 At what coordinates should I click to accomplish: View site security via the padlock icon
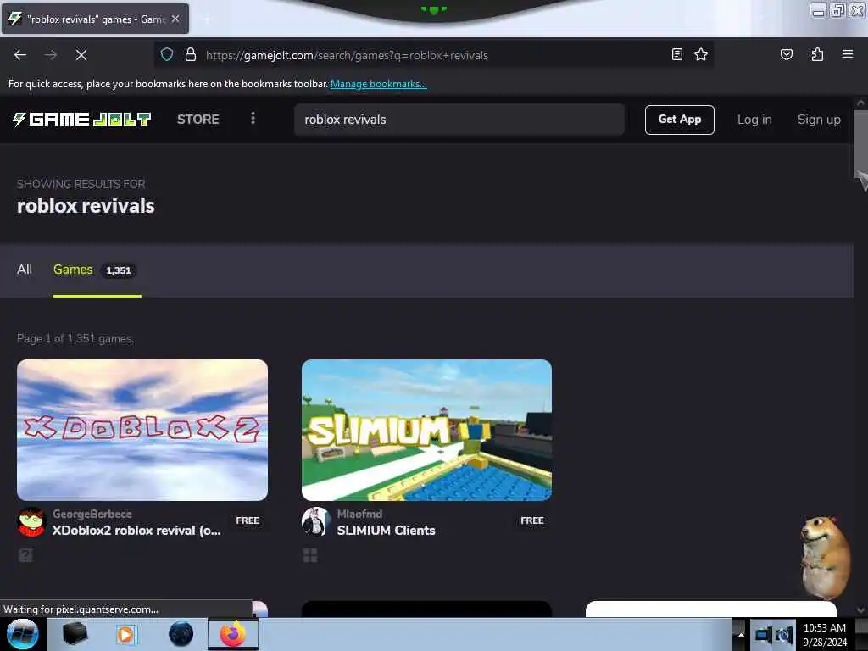pyautogui.click(x=191, y=55)
